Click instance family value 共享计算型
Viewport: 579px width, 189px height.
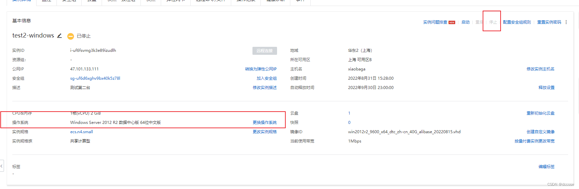tap(80, 141)
